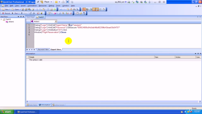Viewport: 202px width, 114px height.
Task: Open the Automation menu
Action: click(32, 6)
